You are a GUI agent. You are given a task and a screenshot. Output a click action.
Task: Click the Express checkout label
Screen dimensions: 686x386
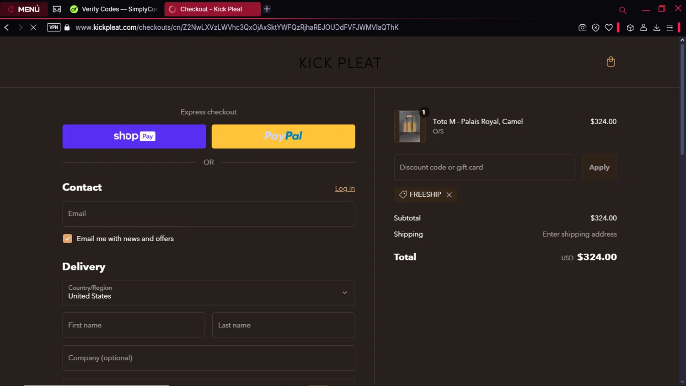[209, 112]
